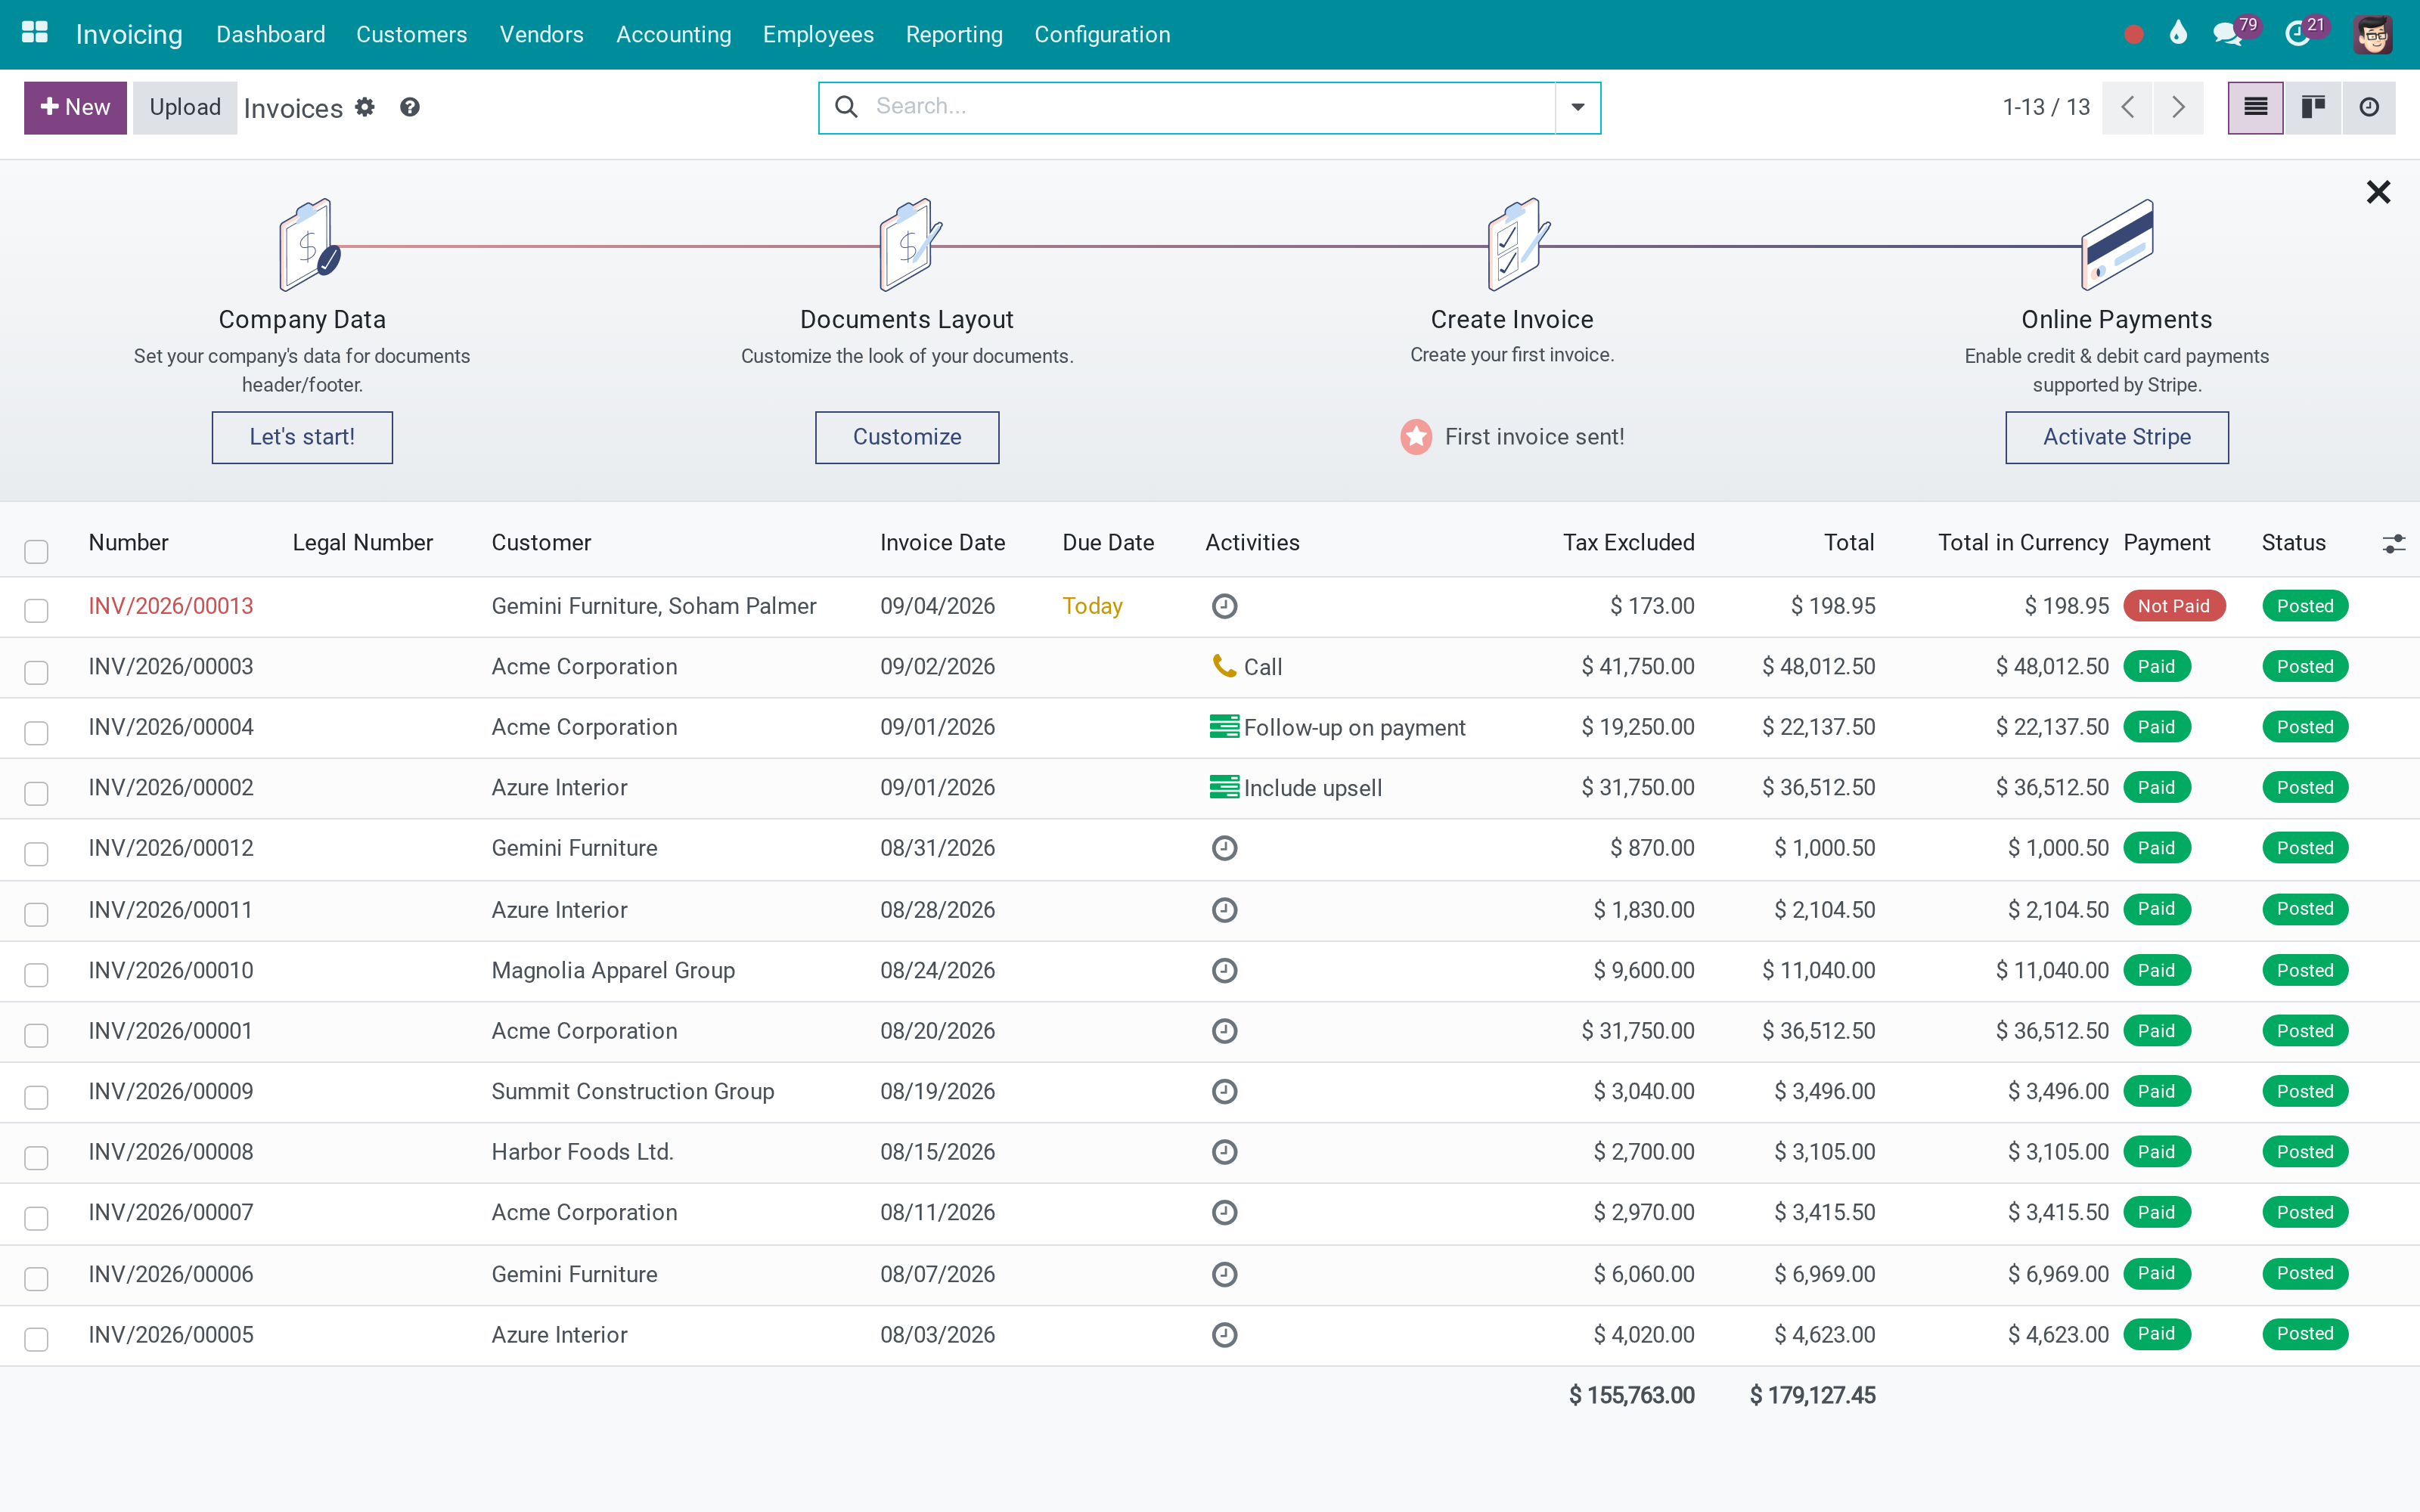The width and height of the screenshot is (2420, 1512).
Task: Open the Employees menu
Action: point(818,34)
